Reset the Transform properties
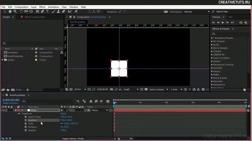 (63, 114)
